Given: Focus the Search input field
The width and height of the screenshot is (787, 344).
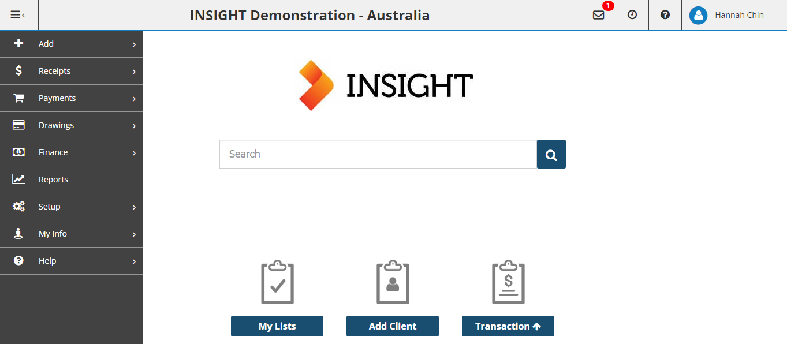Looking at the screenshot, I should click(378, 154).
